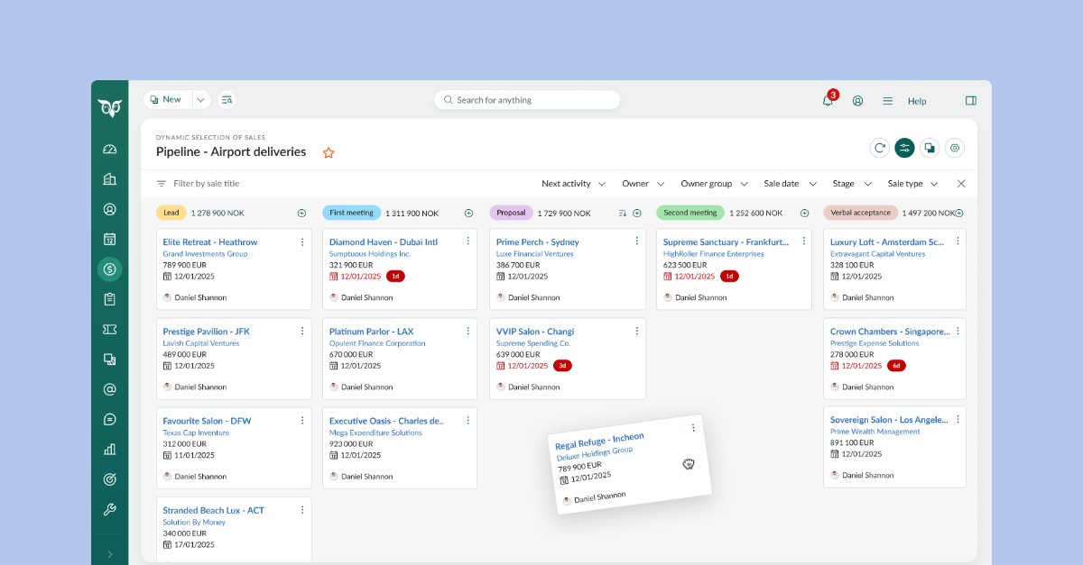Open the Next activity filter dropdown
The image size is (1083, 565).
coord(574,184)
